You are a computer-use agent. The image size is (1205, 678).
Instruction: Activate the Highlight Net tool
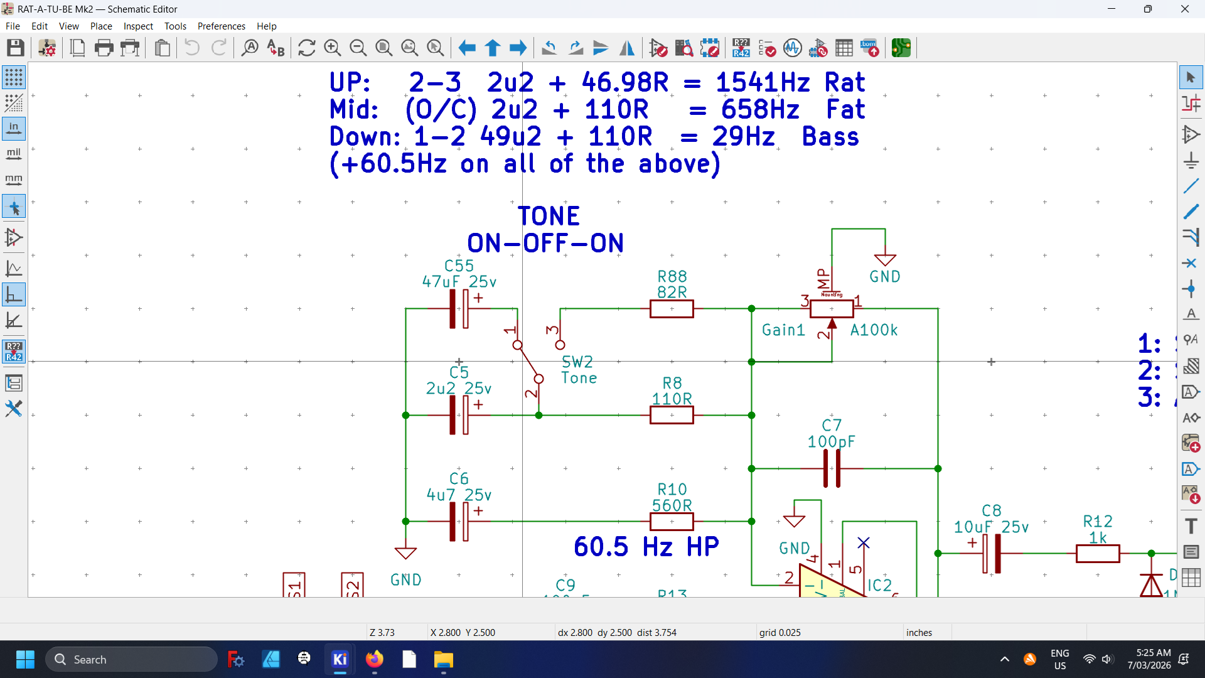(x=1191, y=103)
